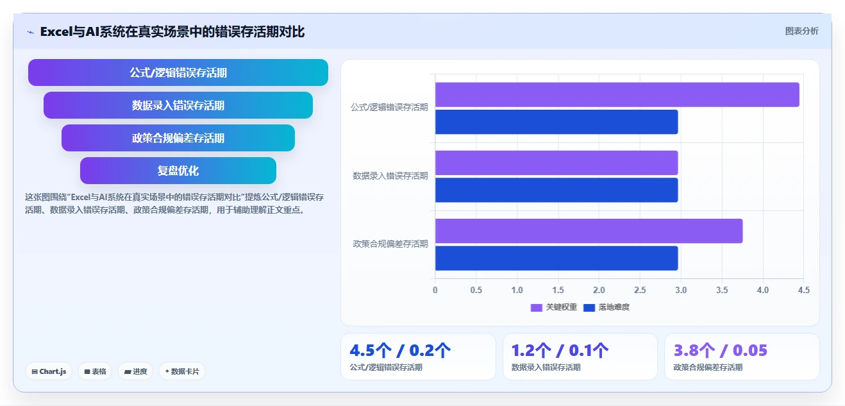
Task: Click the Chart.js tag chip
Action: click(49, 371)
